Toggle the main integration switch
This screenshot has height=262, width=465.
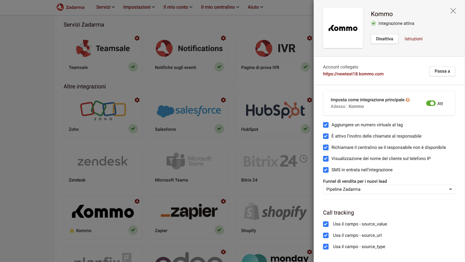tap(431, 103)
